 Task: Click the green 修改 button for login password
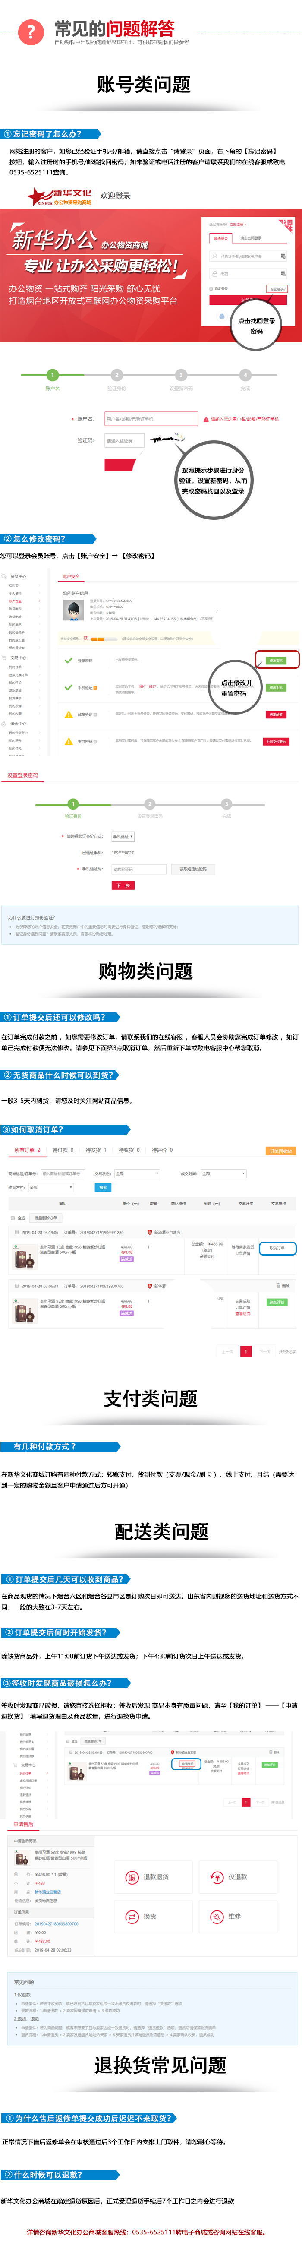coord(276,660)
